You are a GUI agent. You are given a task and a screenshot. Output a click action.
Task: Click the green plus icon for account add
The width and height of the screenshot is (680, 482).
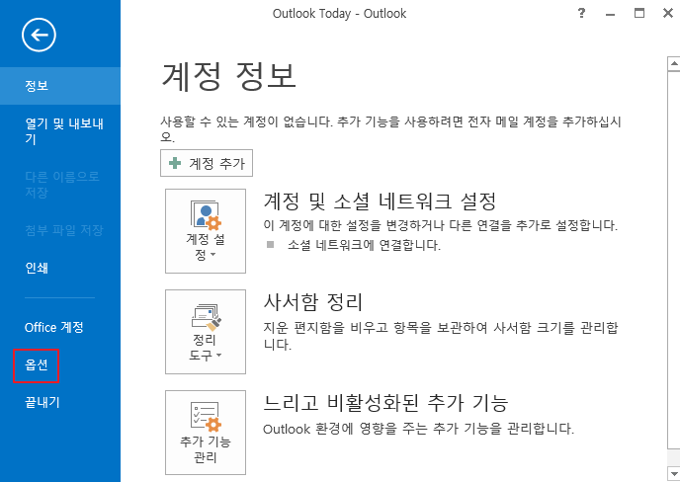click(x=175, y=163)
